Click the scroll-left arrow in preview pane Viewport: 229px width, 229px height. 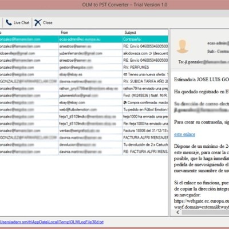coord(178,212)
